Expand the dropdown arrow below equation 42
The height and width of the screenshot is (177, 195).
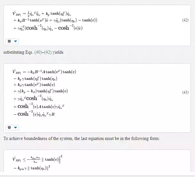pos(16,41)
